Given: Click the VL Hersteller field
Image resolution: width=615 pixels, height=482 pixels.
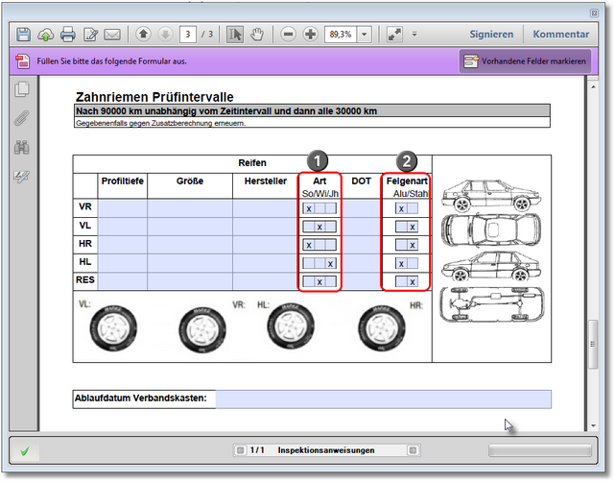Looking at the screenshot, I should [x=265, y=227].
